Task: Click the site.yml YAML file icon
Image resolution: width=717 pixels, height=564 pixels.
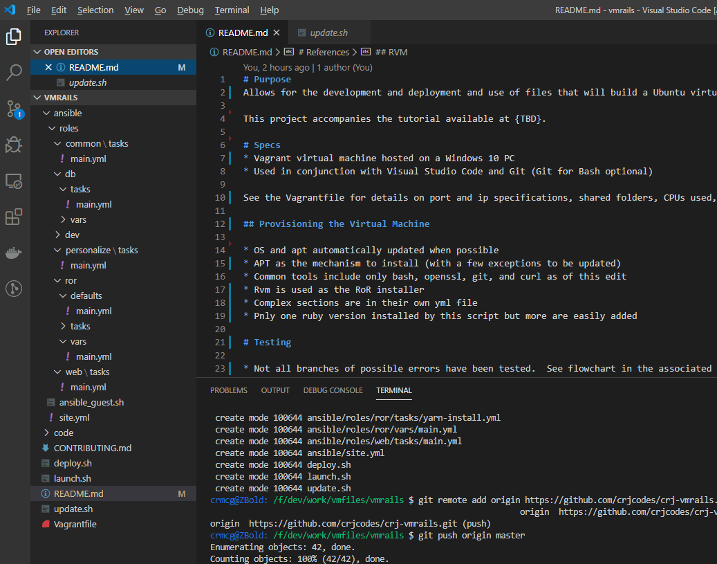Action: tap(51, 417)
